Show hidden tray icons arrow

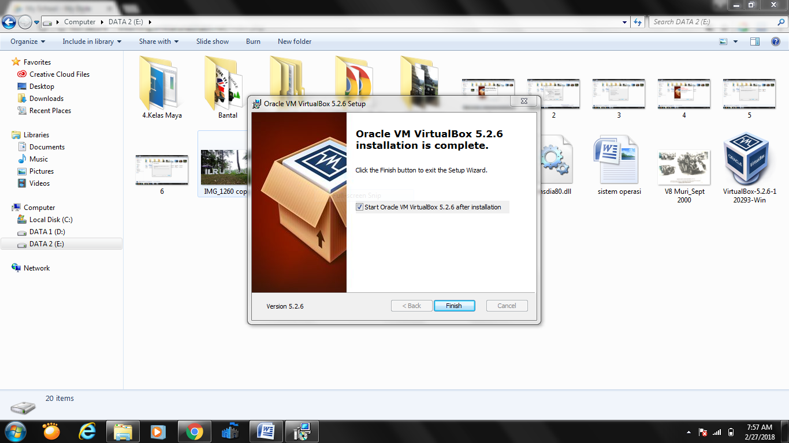tap(688, 432)
